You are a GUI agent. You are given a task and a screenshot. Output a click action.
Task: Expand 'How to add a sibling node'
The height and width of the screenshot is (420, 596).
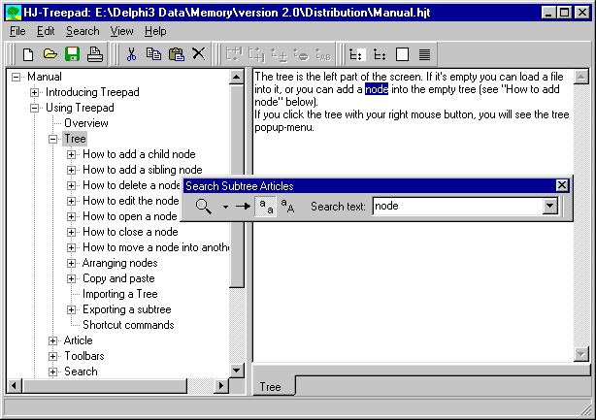click(x=71, y=170)
